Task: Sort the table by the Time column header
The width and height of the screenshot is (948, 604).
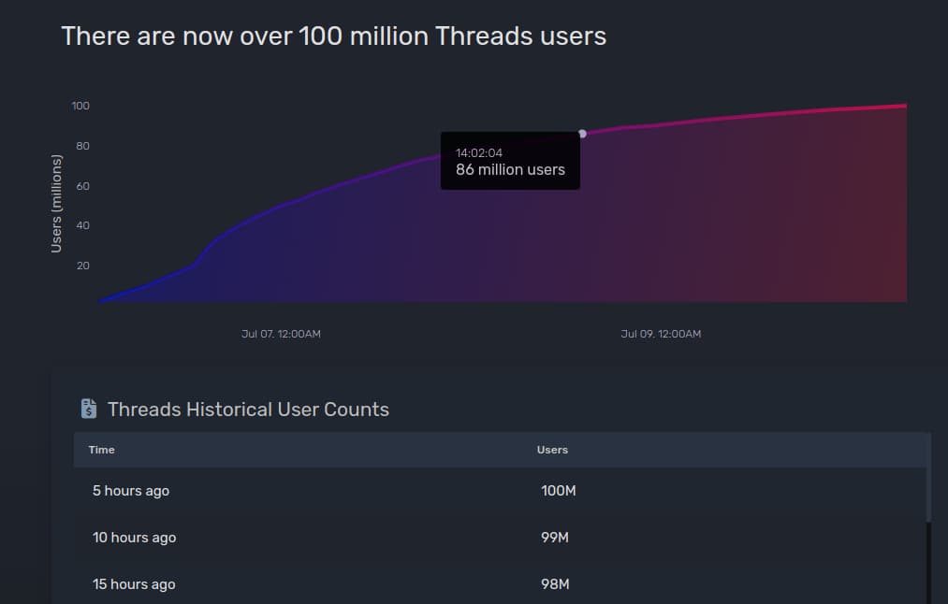Action: [x=102, y=450]
